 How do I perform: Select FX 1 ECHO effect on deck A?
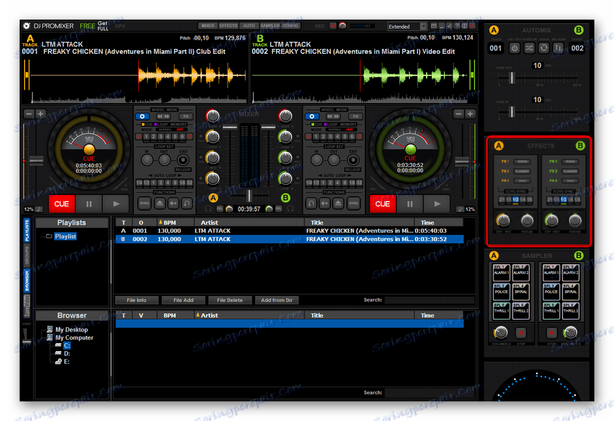coord(523,161)
